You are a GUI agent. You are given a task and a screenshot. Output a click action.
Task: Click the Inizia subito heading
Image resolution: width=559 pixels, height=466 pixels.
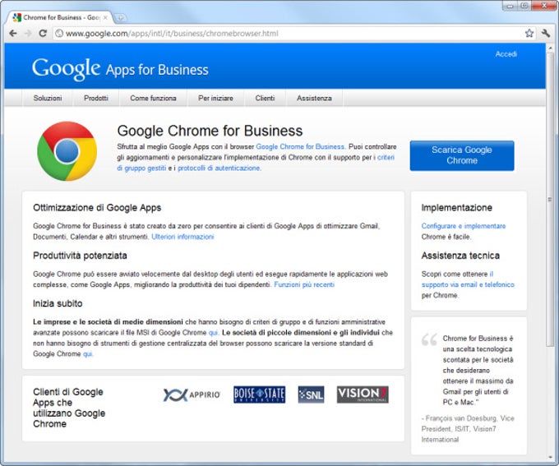pos(58,303)
